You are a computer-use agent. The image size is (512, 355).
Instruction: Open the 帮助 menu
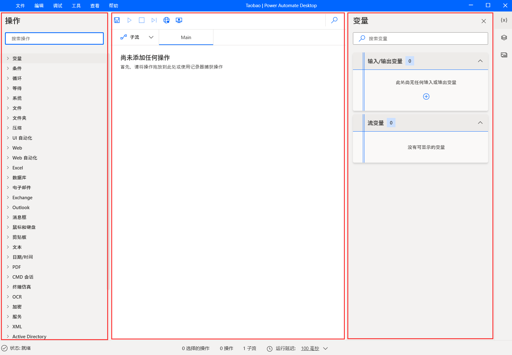click(x=113, y=6)
